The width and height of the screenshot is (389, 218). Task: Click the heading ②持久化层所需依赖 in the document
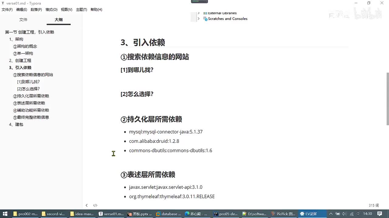(151, 119)
